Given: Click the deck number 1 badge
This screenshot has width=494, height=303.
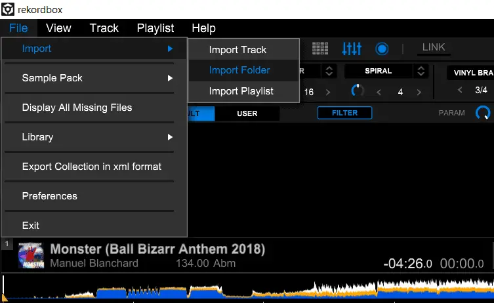Looking at the screenshot, I should pos(7,243).
